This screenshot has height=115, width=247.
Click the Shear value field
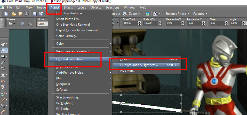[217, 23]
